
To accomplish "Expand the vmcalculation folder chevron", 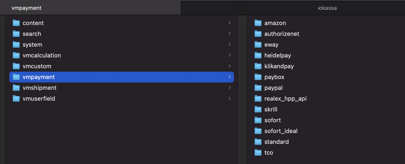I will pyautogui.click(x=229, y=55).
